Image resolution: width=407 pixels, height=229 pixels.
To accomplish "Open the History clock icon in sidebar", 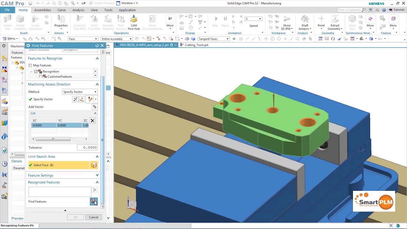I will click(4, 164).
